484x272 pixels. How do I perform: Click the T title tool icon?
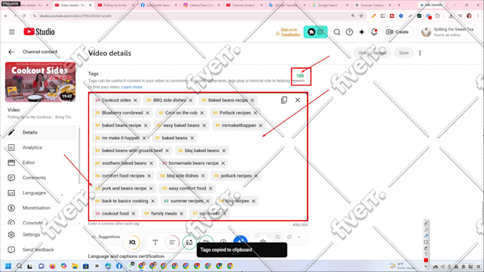click(155, 243)
